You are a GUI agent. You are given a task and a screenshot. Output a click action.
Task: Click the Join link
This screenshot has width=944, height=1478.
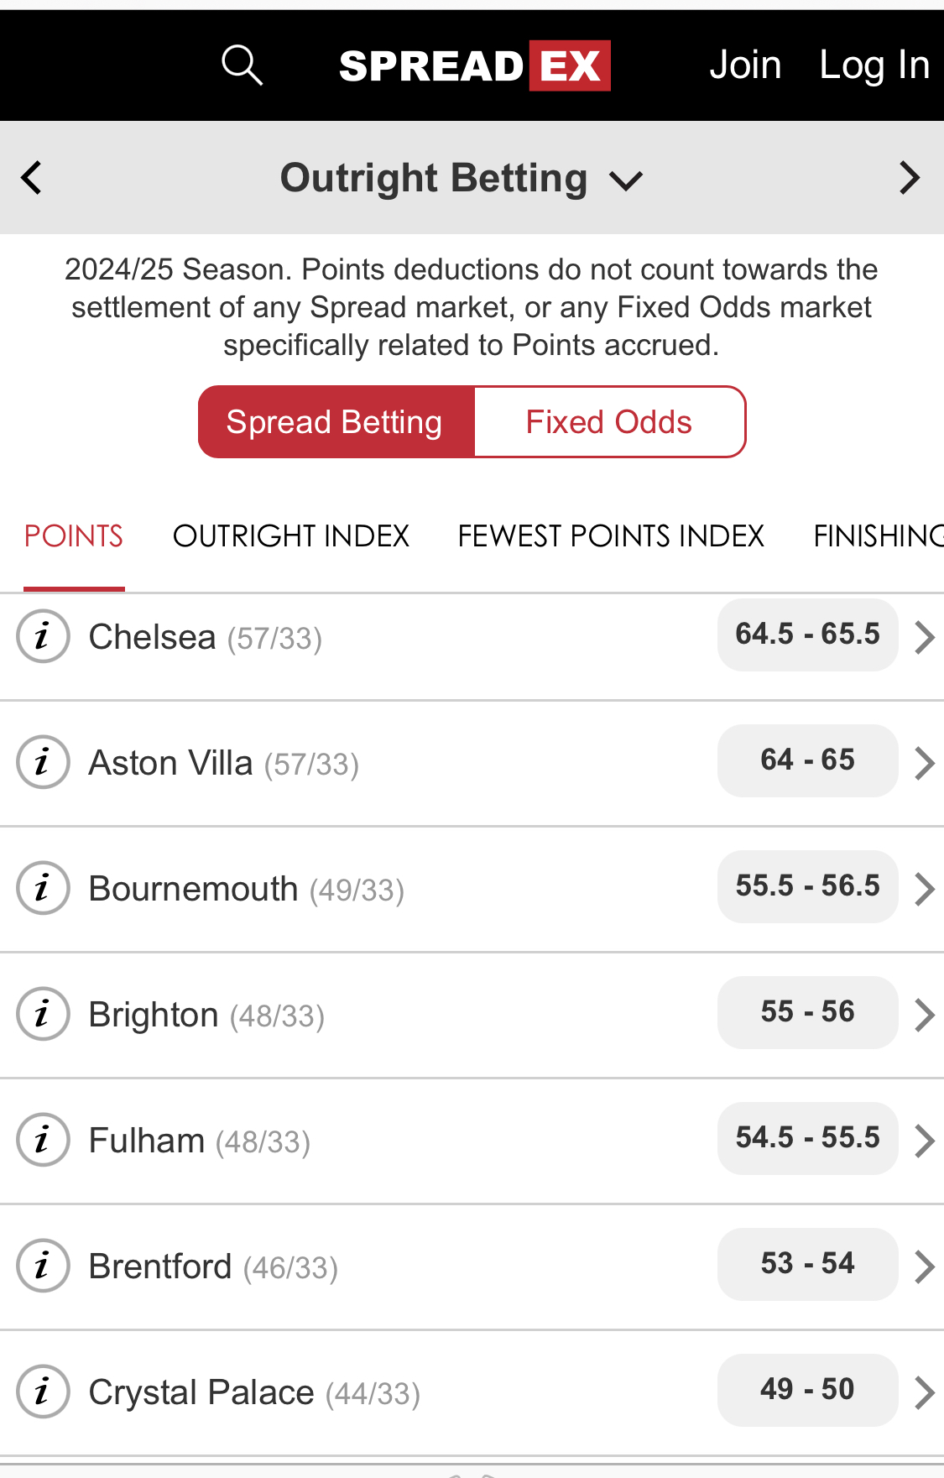tap(745, 65)
